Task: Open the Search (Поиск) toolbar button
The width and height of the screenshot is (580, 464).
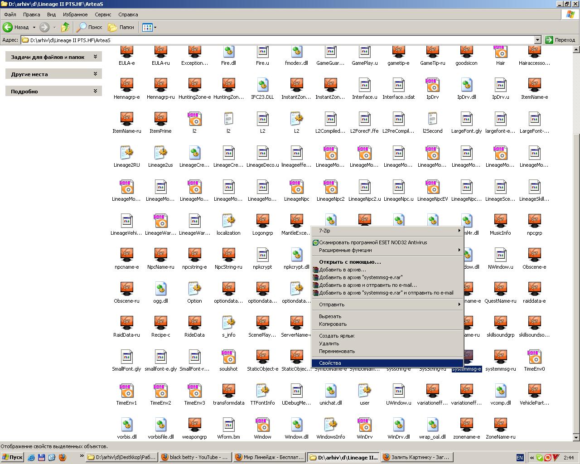Action: tap(89, 27)
